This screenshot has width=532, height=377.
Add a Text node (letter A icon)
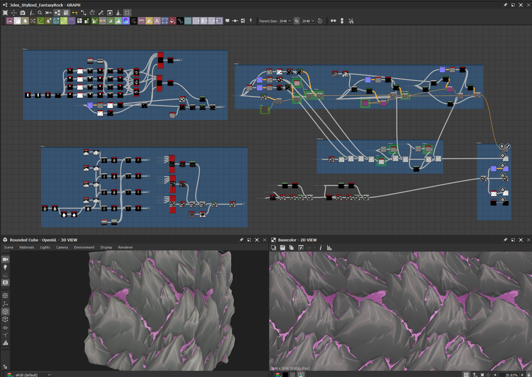pos(157,21)
